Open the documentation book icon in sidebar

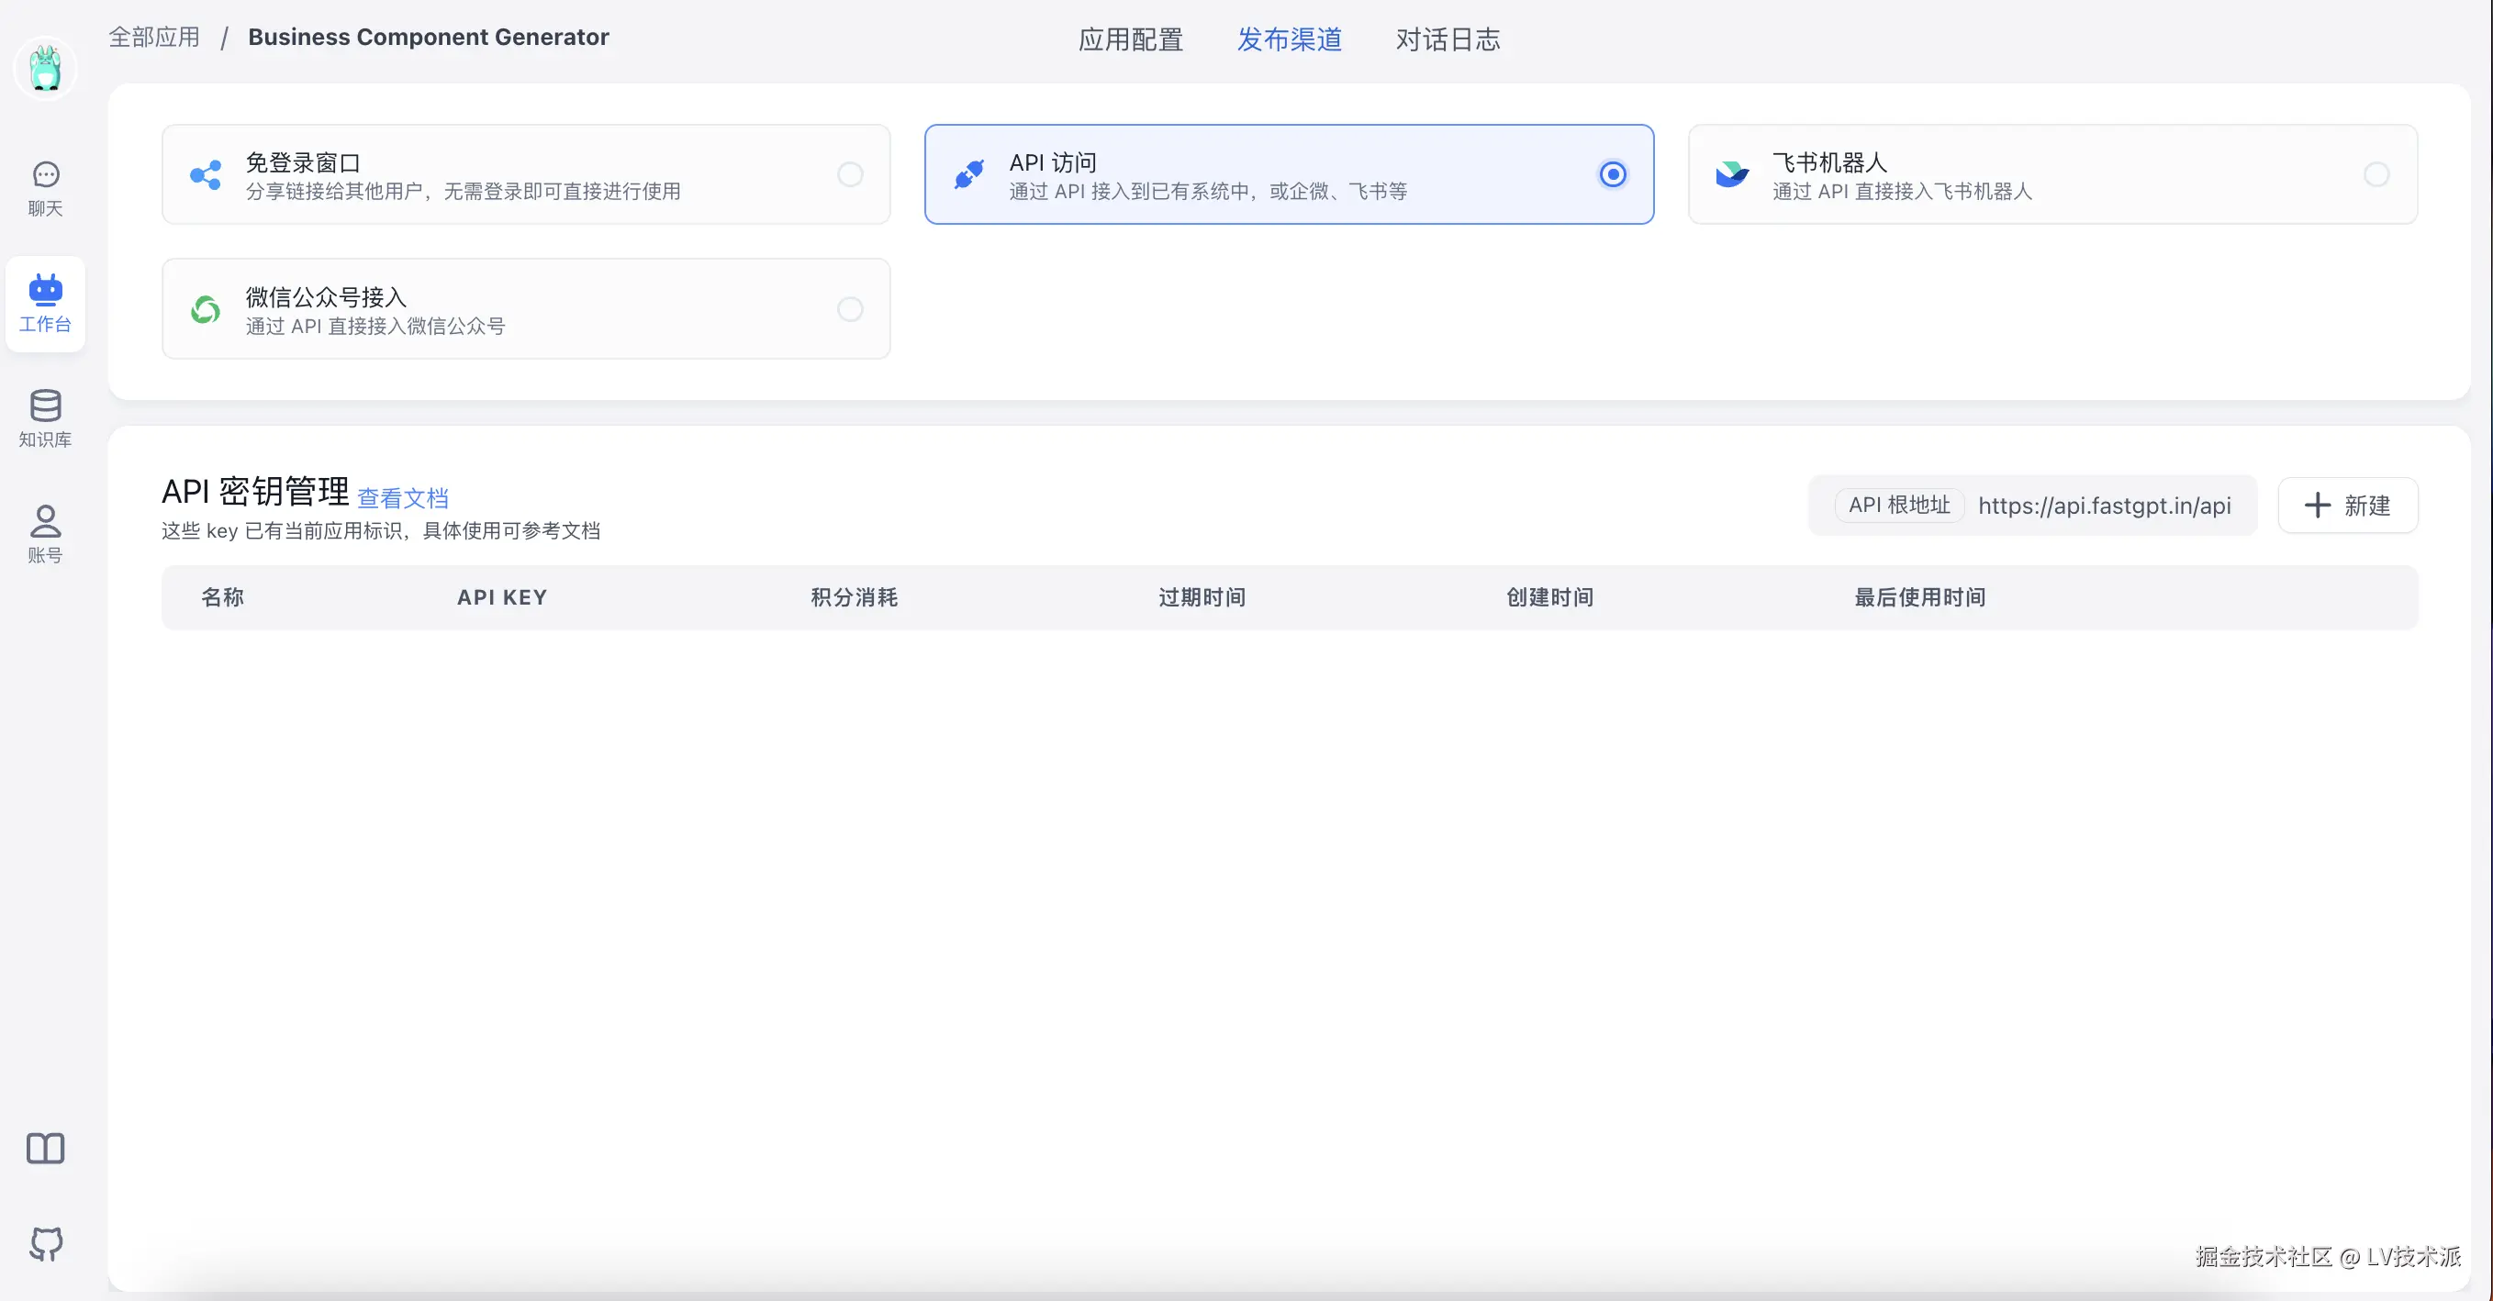tap(44, 1148)
